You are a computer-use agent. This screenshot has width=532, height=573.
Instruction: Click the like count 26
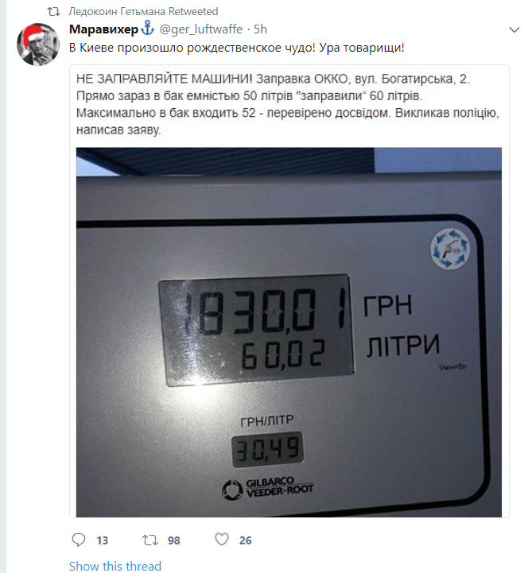coord(246,540)
